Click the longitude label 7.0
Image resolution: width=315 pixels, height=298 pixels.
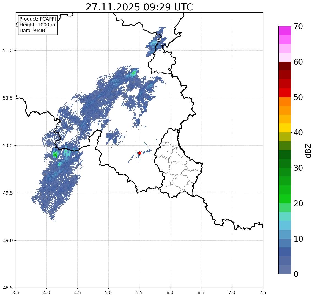[x=232, y=293]
